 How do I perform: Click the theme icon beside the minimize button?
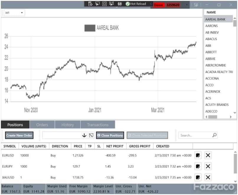point(196,5)
